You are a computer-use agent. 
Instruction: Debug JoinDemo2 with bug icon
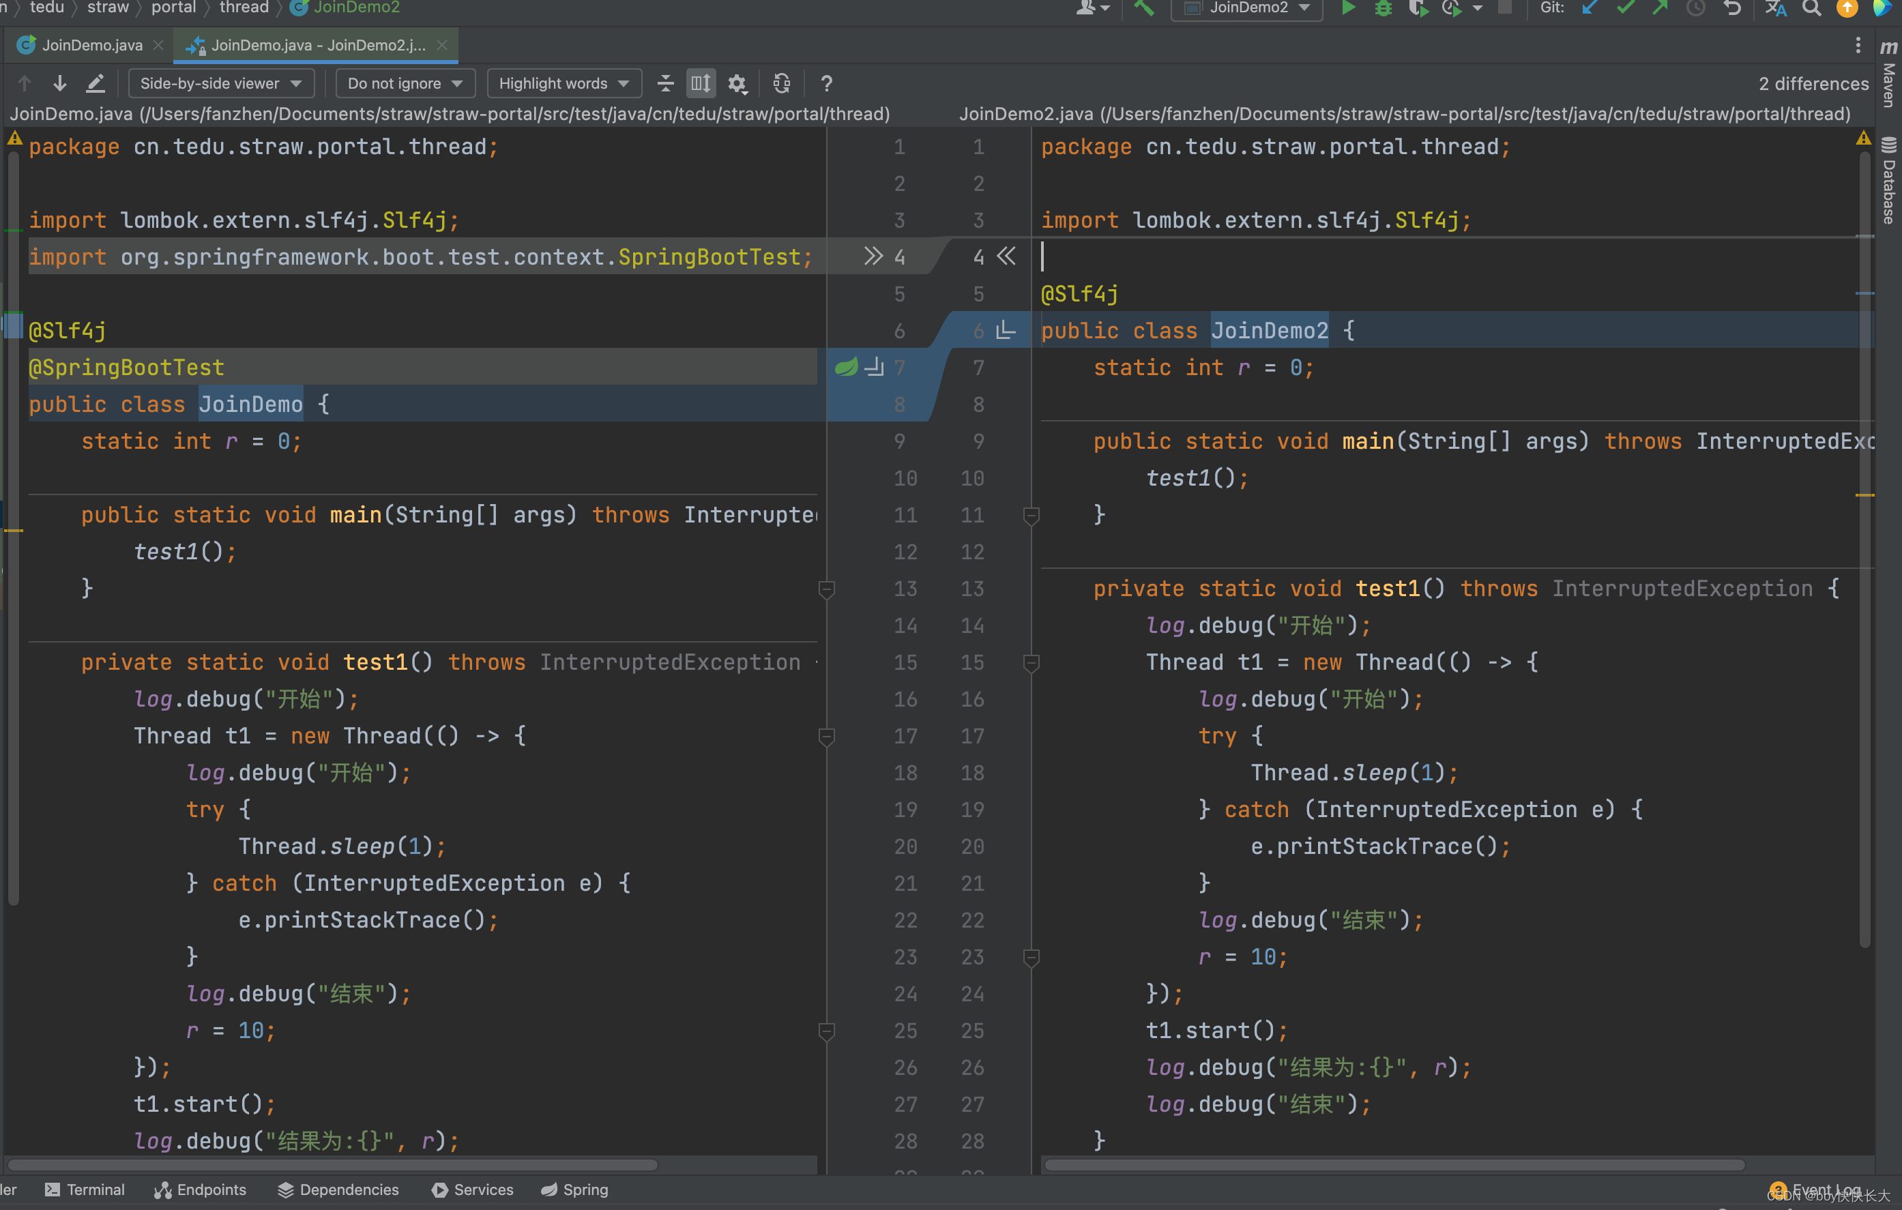click(x=1383, y=9)
